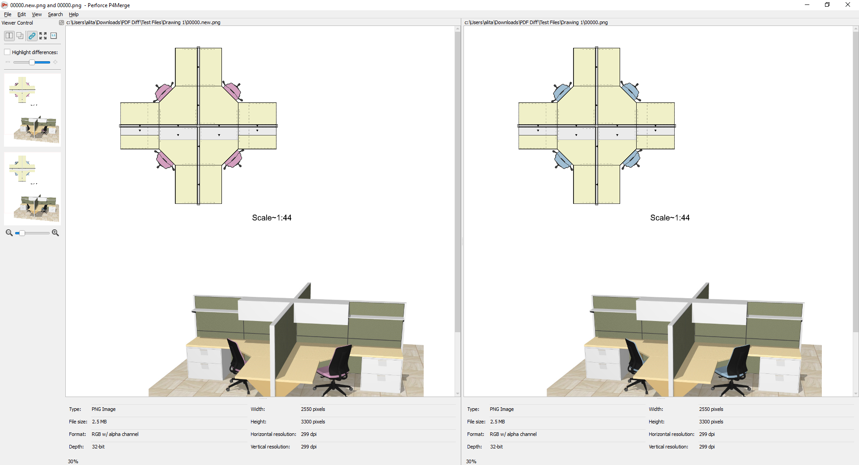Click the pink floor-plan drawing in left pane
Image resolution: width=859 pixels, height=465 pixels.
(x=198, y=126)
